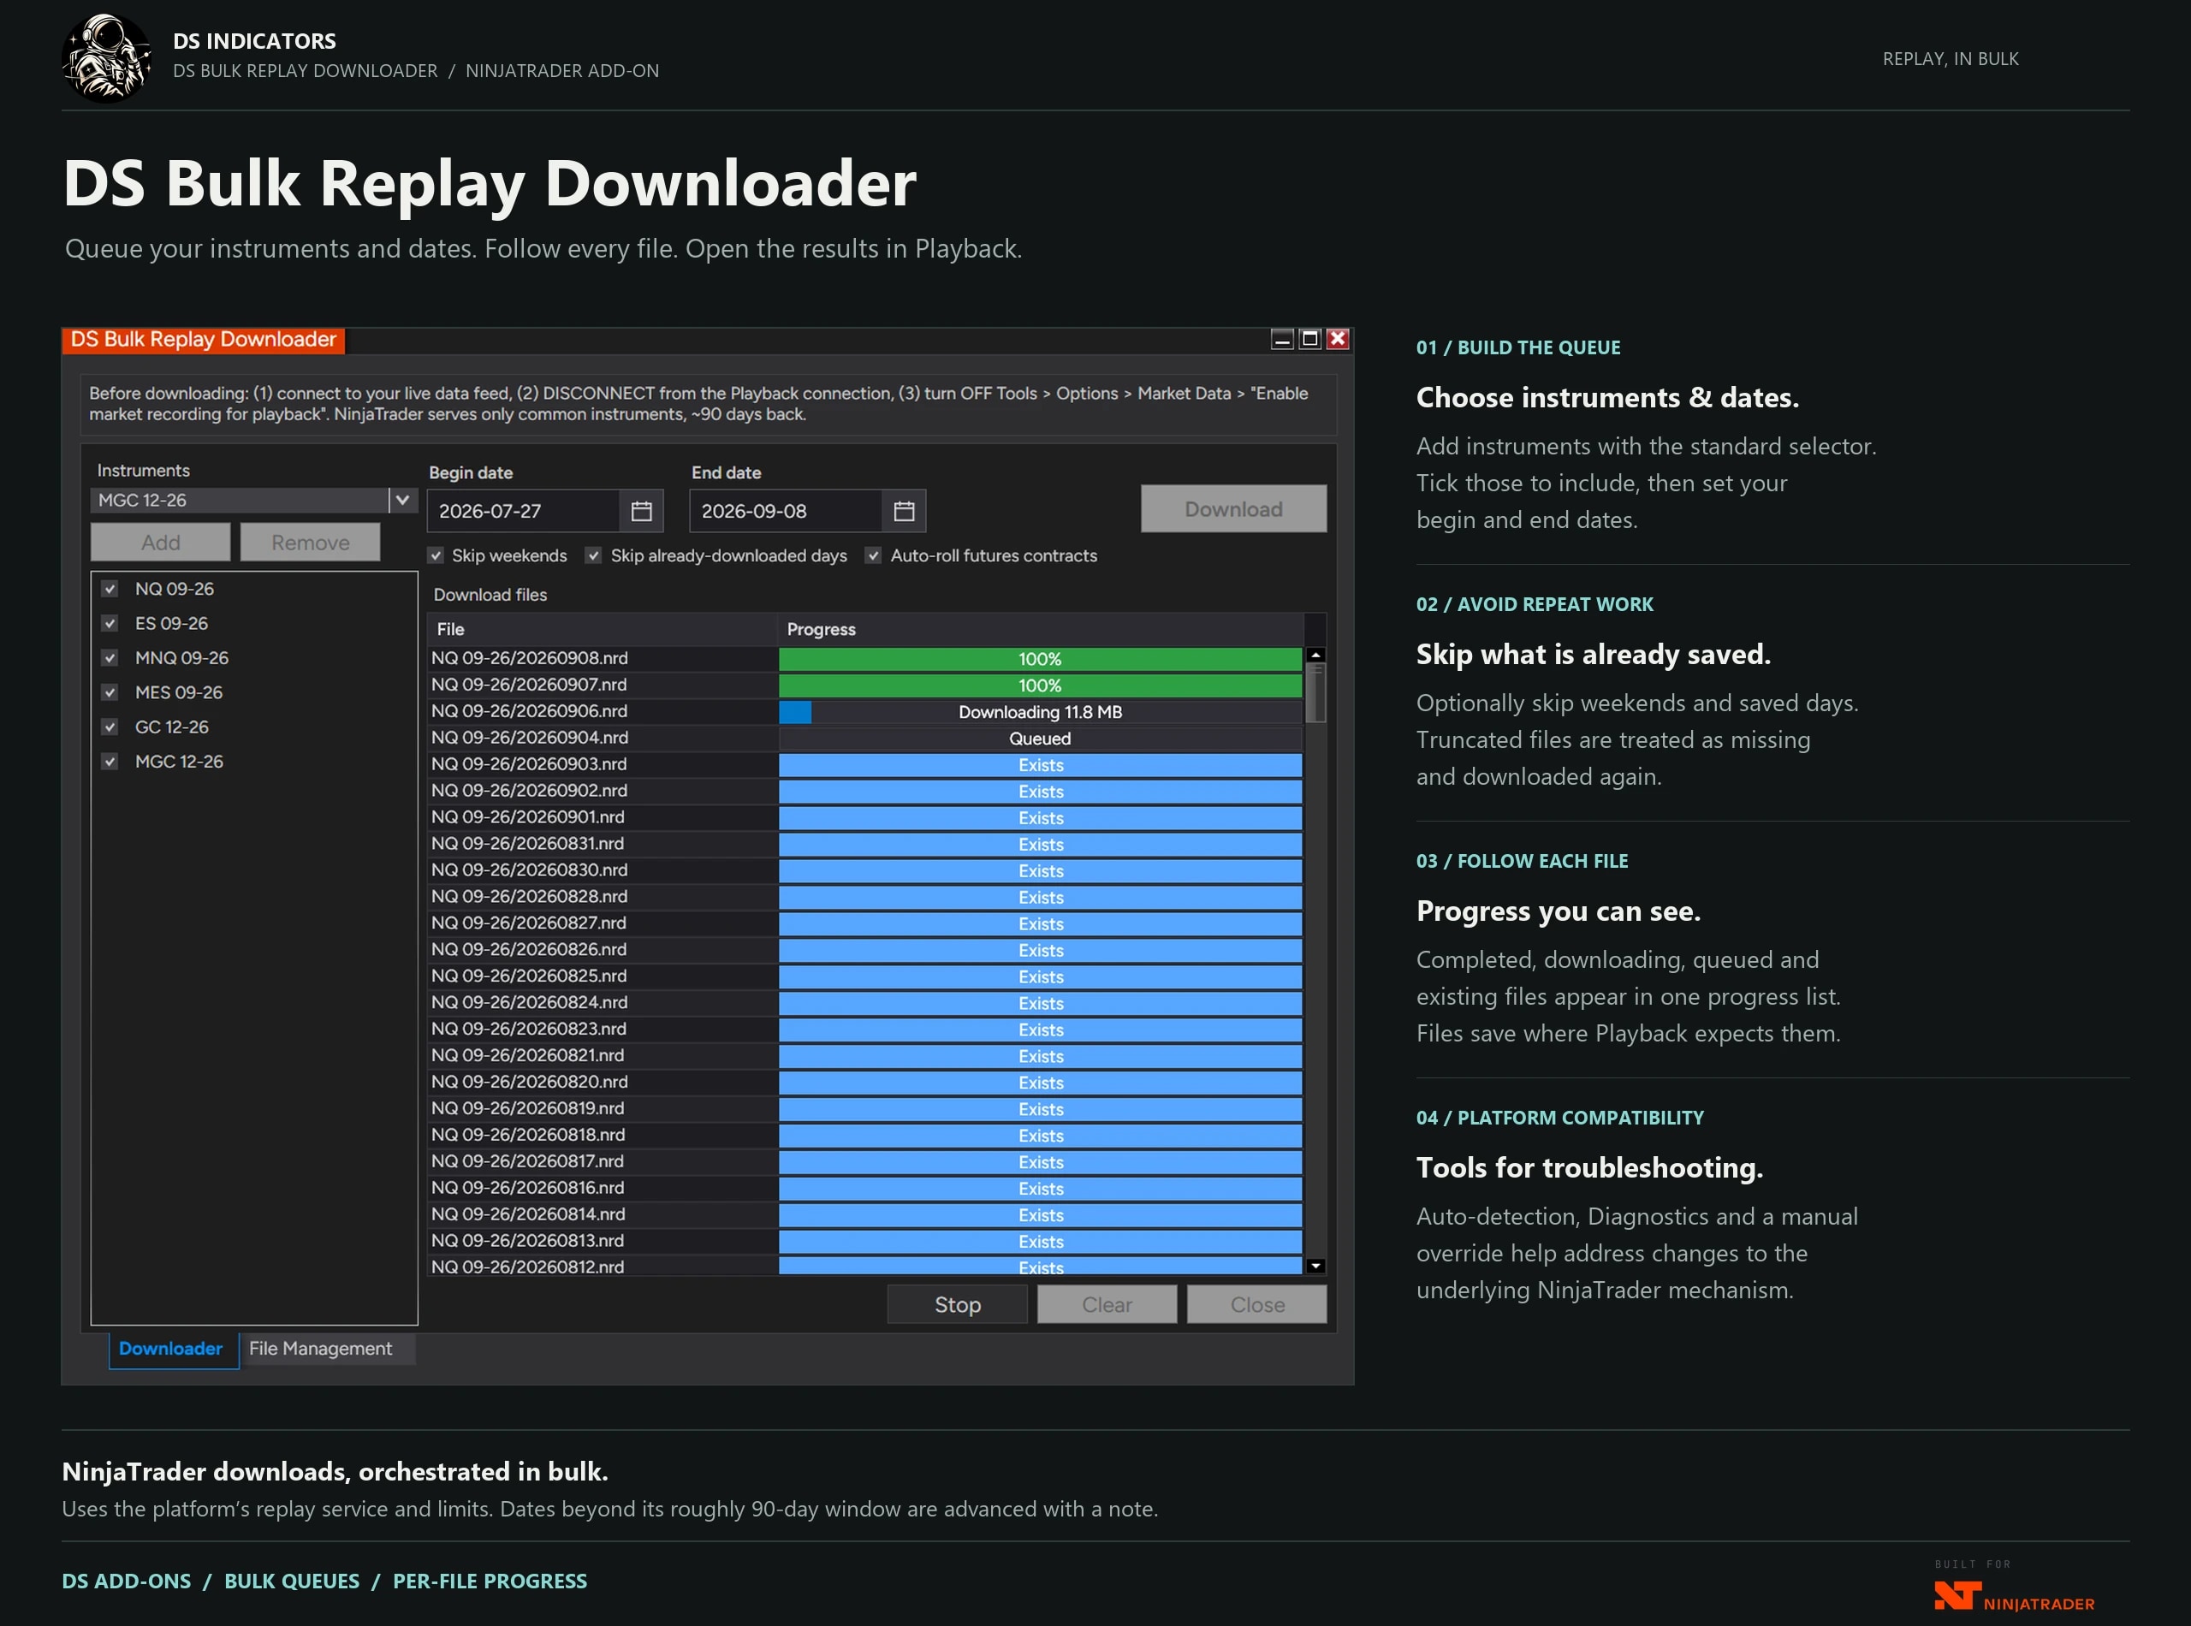Select file NQ 09-26/20260904.nrd
Viewport: 2191px width, 1626px height.
coord(530,737)
